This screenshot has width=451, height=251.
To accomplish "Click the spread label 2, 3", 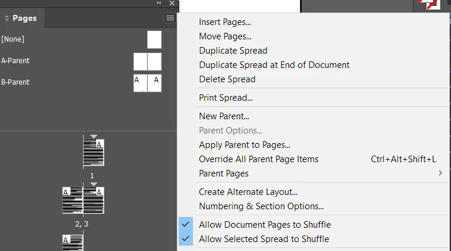I will [x=82, y=224].
